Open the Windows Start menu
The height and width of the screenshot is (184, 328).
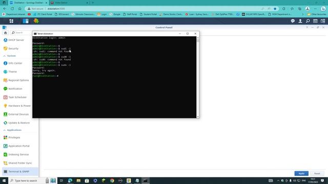pos(4,180)
